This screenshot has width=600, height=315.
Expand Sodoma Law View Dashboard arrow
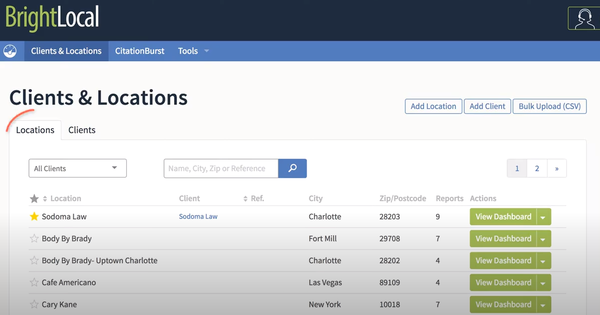(x=543, y=217)
